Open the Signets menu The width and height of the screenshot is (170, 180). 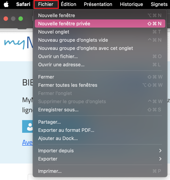click(x=159, y=4)
